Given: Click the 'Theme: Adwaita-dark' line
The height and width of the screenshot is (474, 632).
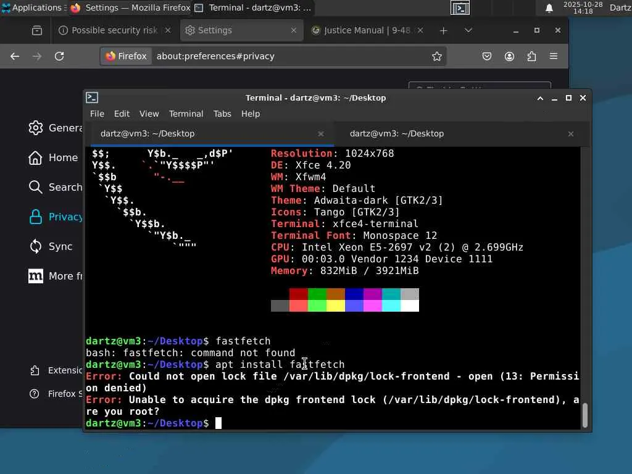Looking at the screenshot, I should coord(357,201).
